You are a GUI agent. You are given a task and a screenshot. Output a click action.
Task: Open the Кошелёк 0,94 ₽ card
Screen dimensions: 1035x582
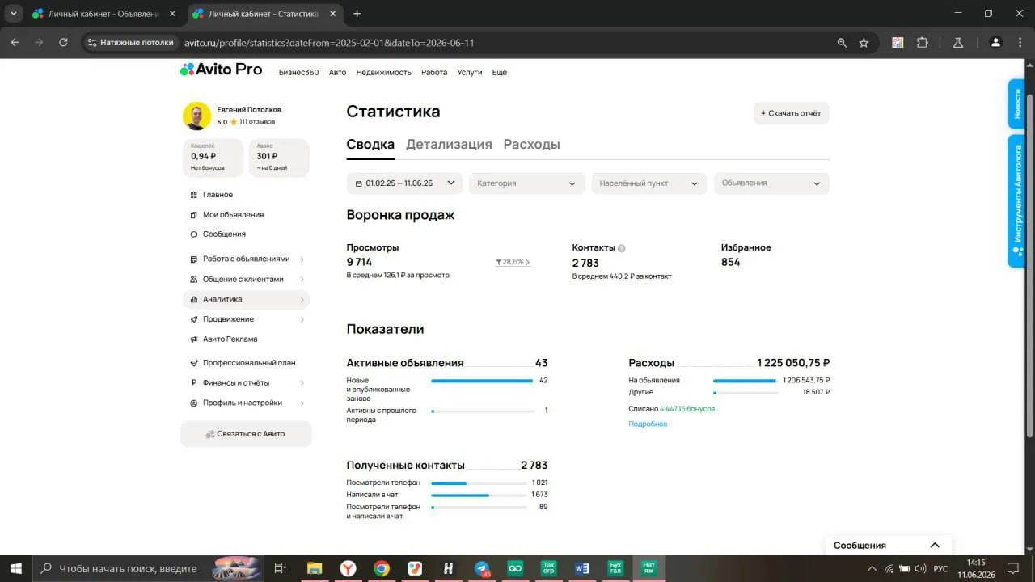(x=213, y=158)
